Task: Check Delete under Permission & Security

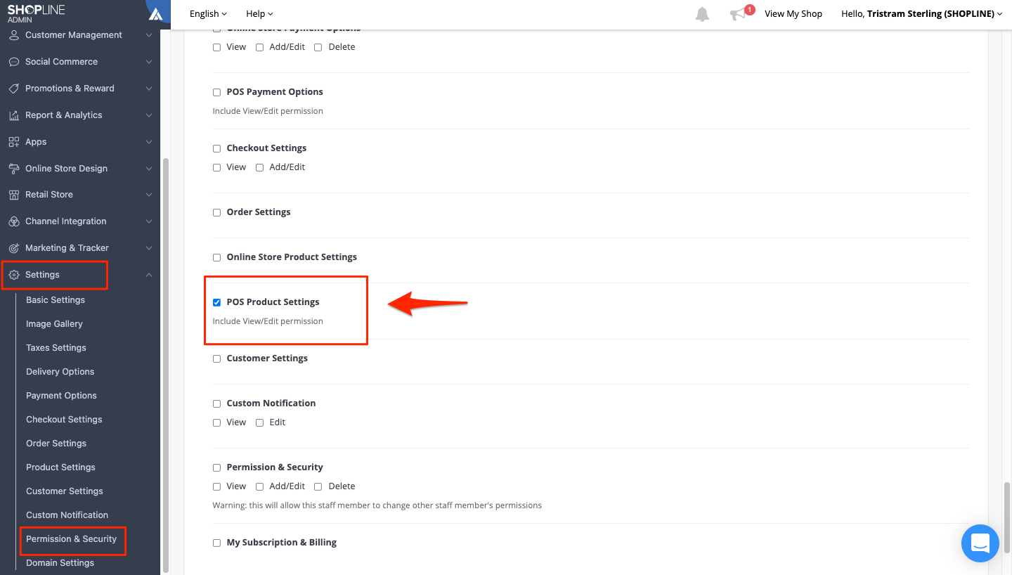Action: (318, 486)
